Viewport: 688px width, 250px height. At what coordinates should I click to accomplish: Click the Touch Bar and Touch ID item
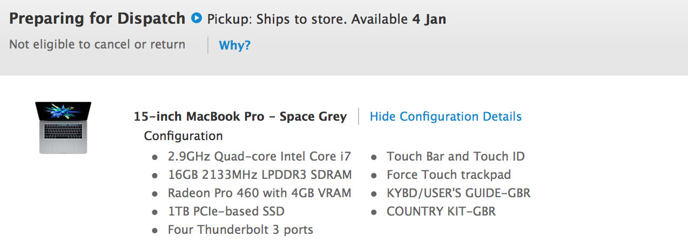coord(456,156)
